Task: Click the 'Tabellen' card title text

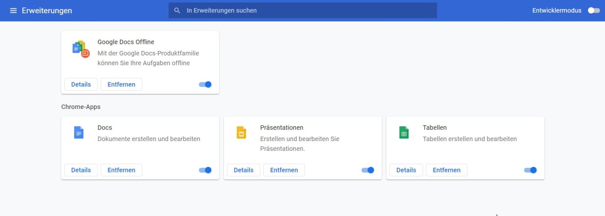Action: click(x=435, y=128)
